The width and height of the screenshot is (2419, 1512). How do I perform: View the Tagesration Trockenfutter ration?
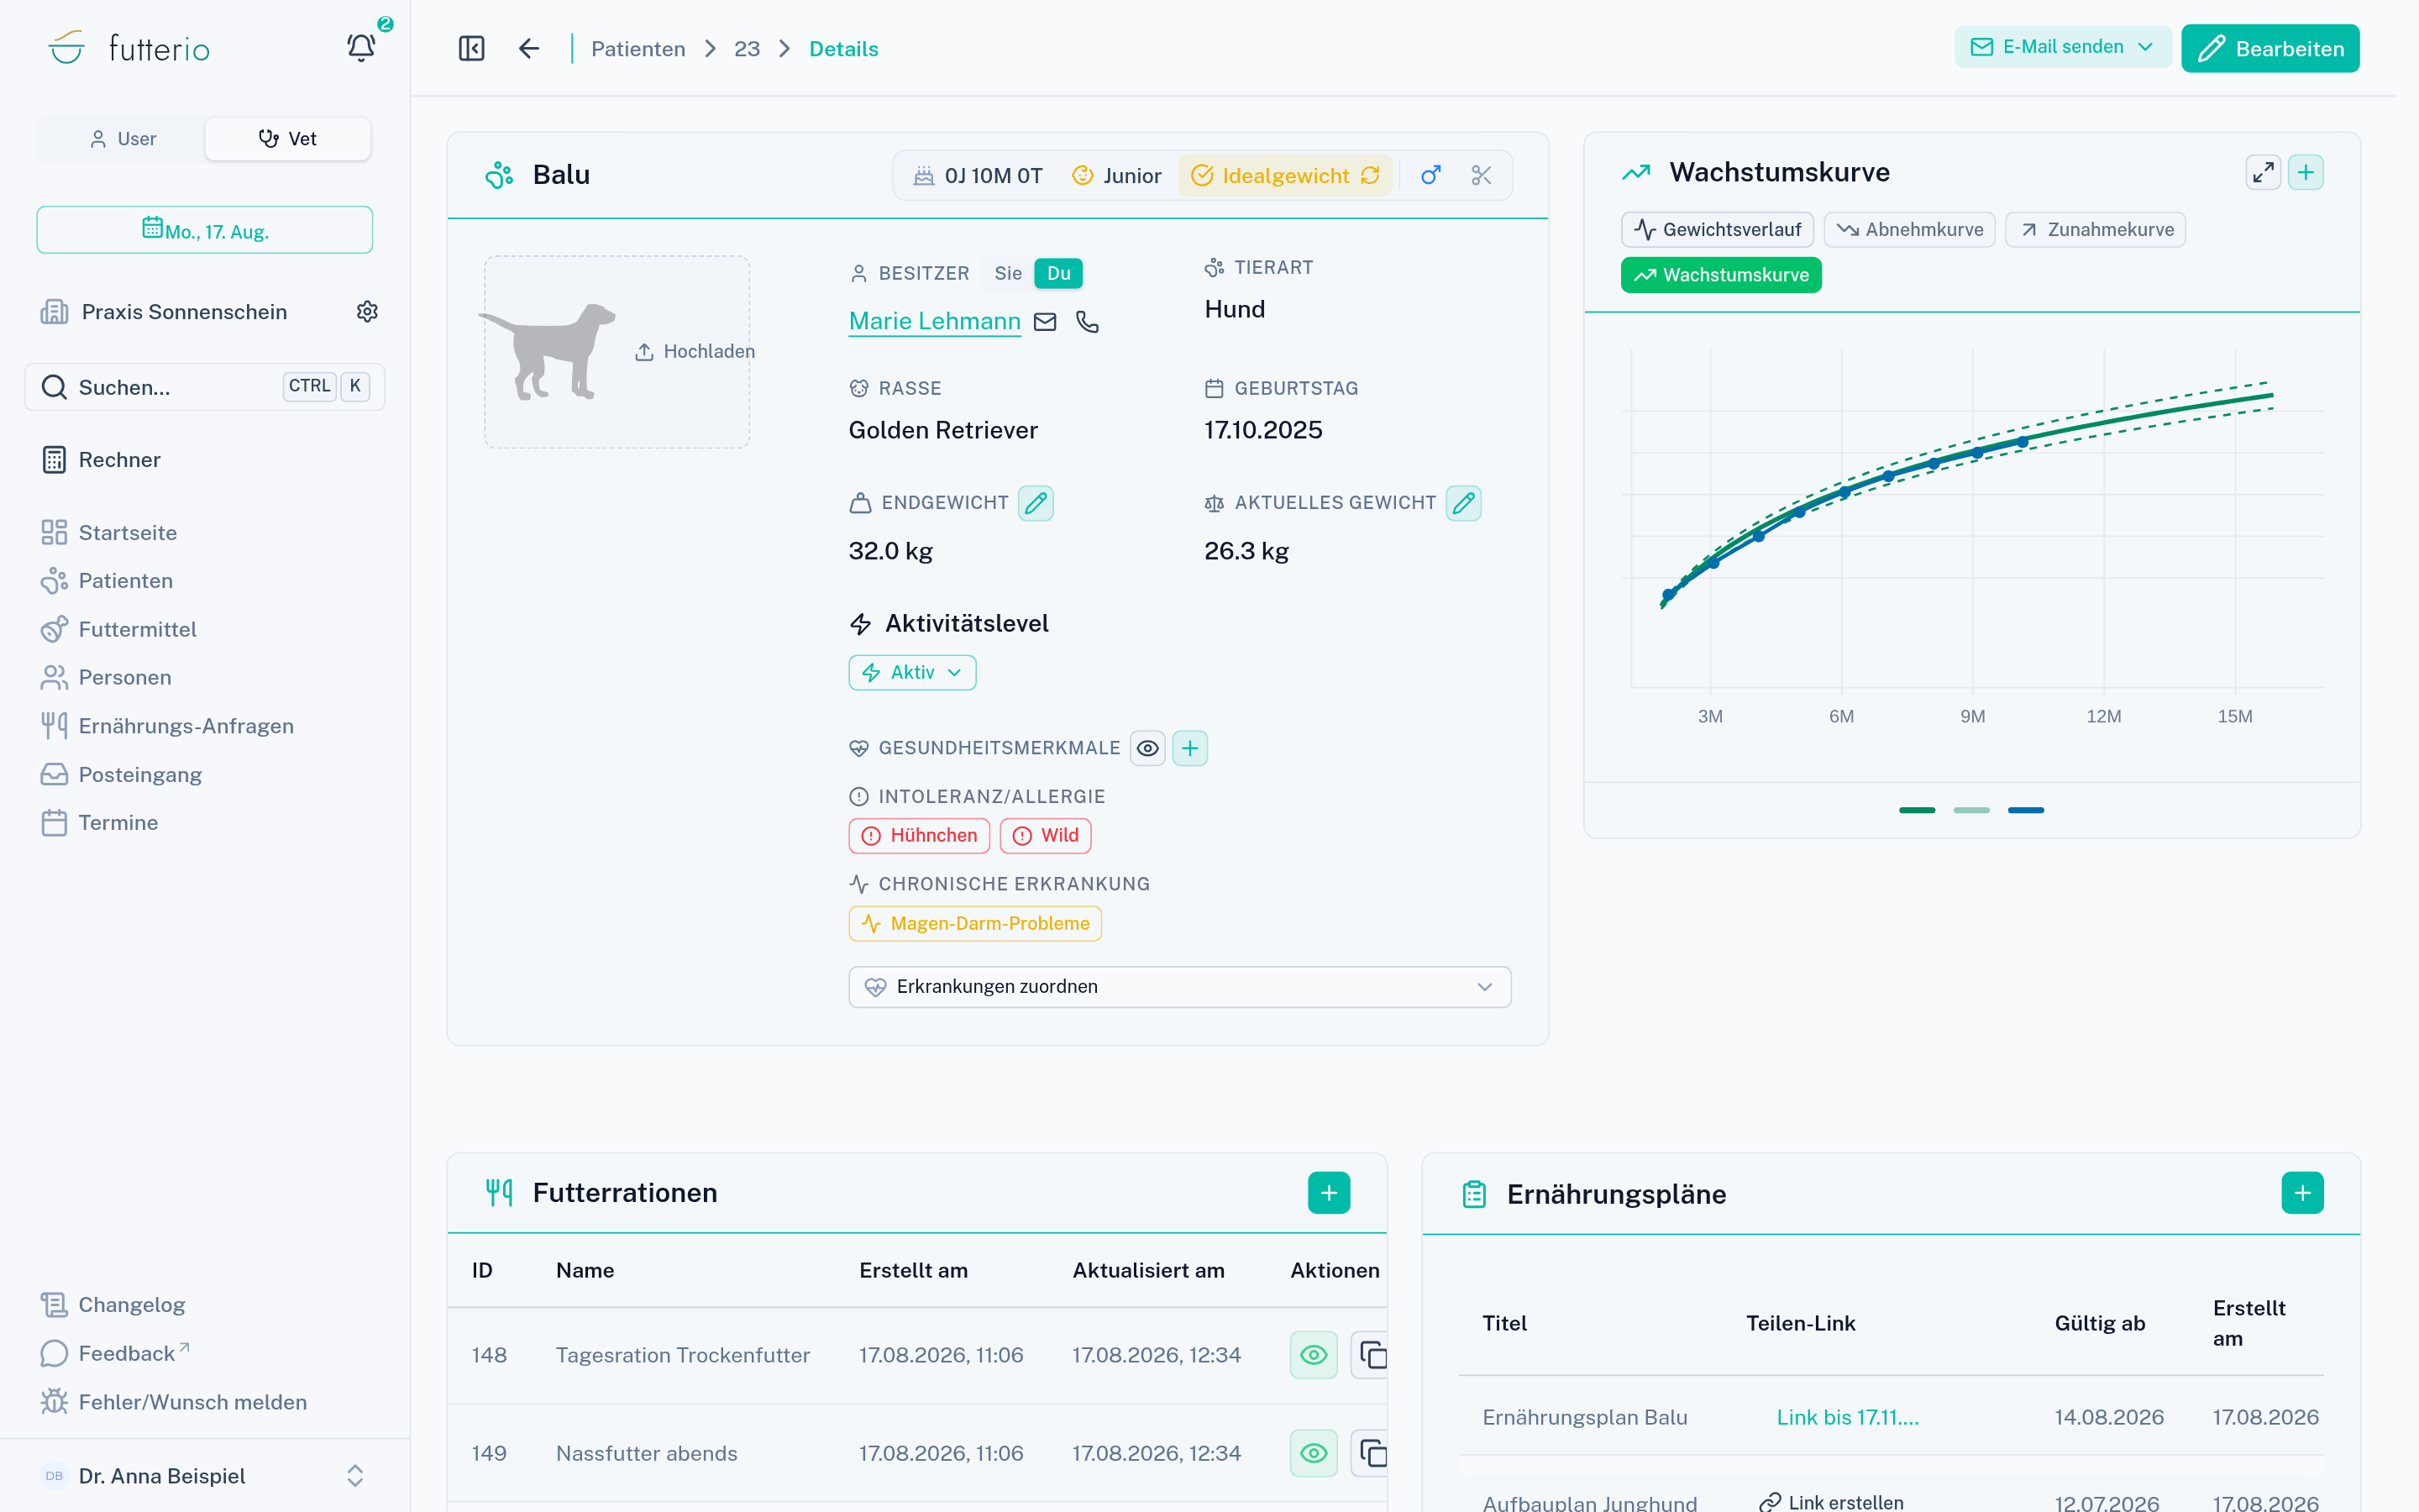tap(1314, 1355)
